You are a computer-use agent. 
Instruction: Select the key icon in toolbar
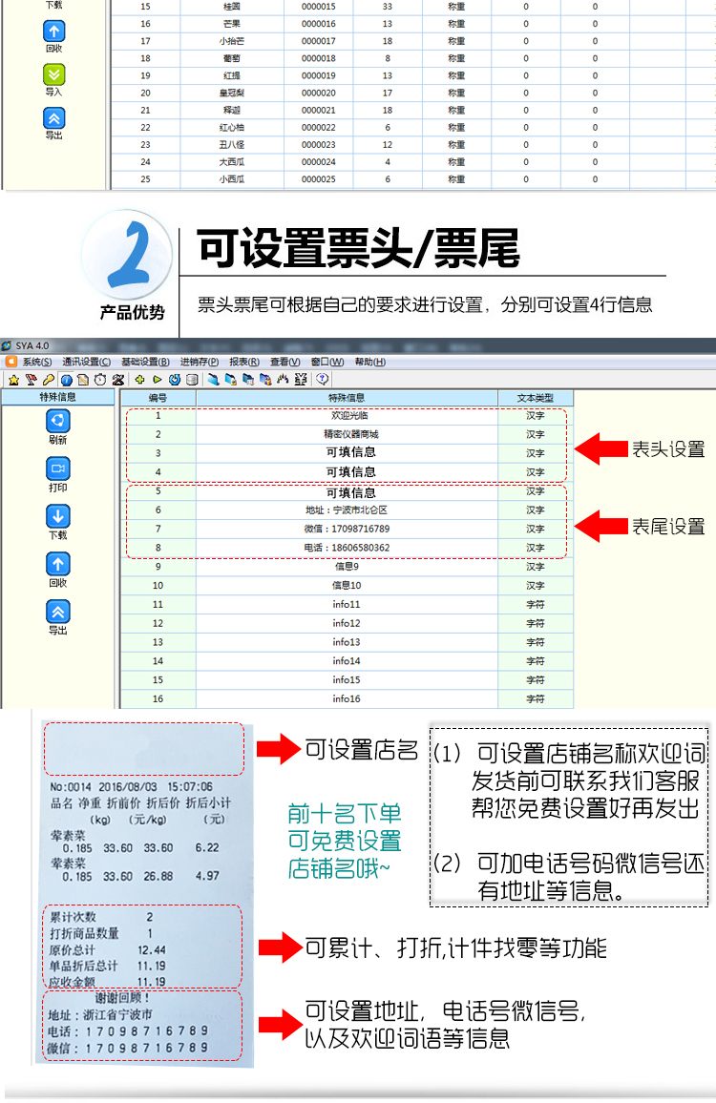click(48, 380)
